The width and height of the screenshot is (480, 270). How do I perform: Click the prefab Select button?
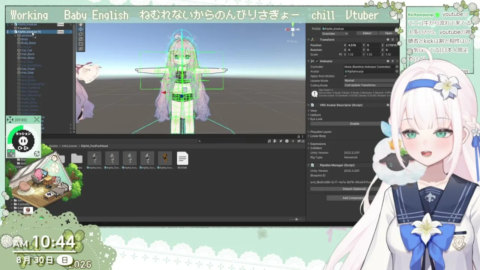[x=367, y=33]
